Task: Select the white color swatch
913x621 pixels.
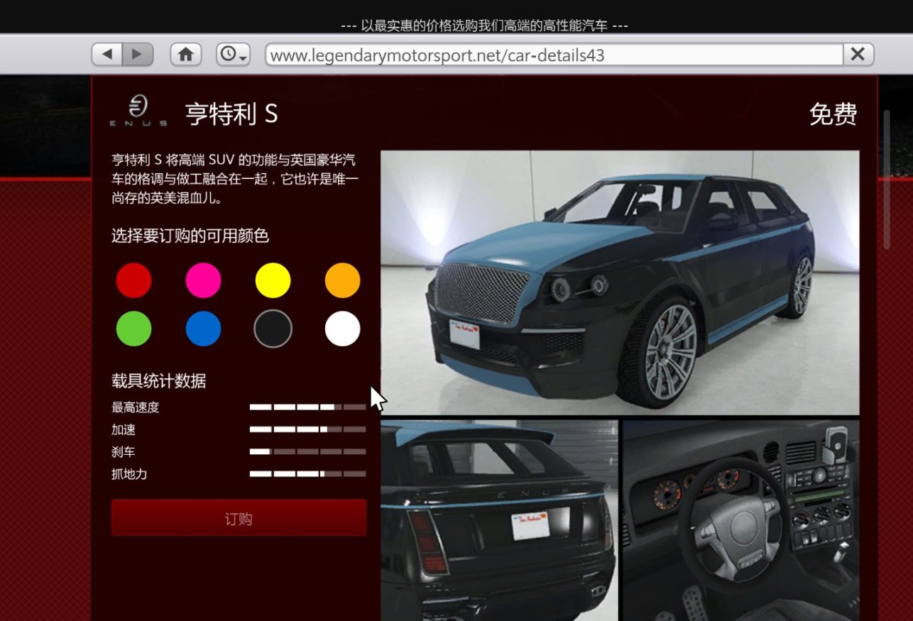Action: (x=342, y=329)
